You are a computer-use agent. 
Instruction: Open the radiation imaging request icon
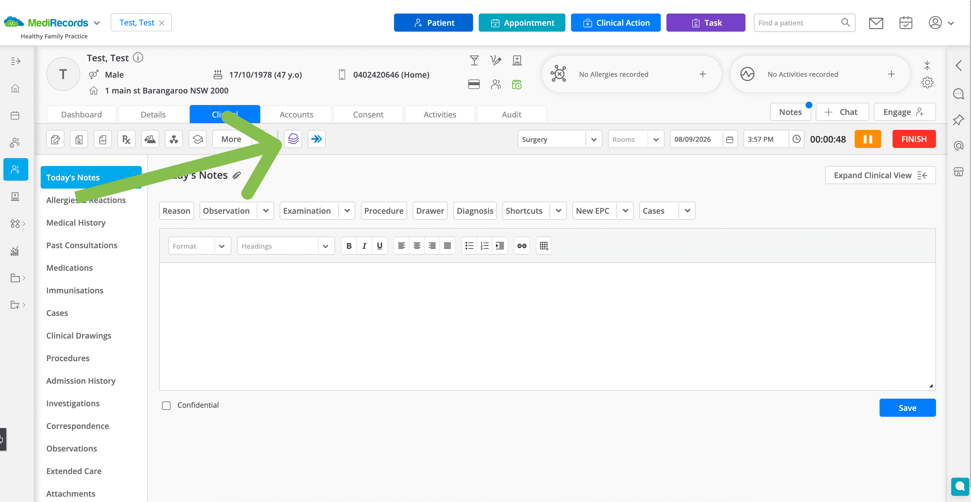(x=174, y=139)
